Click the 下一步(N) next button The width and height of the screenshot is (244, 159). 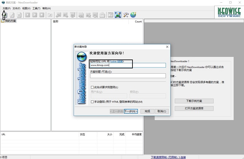coord(131,111)
